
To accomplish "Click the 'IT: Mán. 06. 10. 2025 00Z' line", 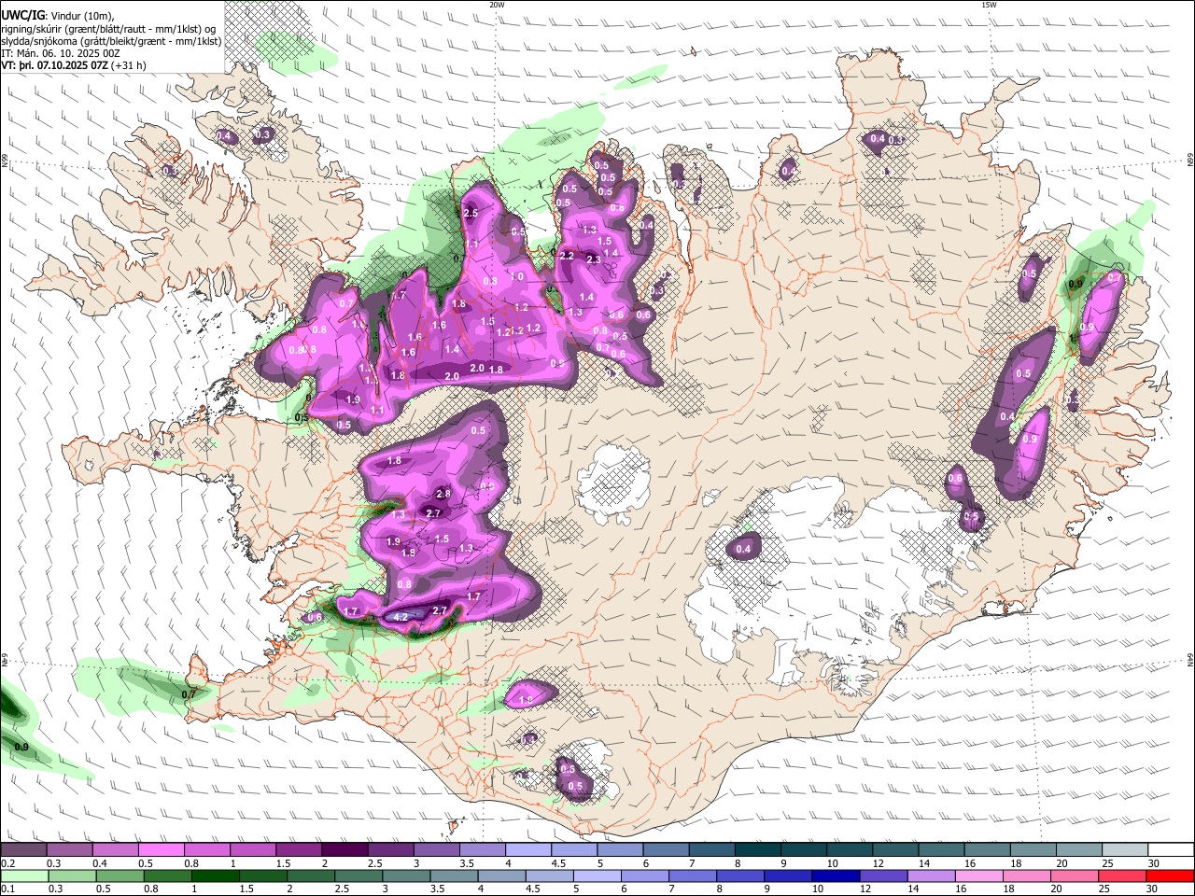I will click(x=60, y=53).
